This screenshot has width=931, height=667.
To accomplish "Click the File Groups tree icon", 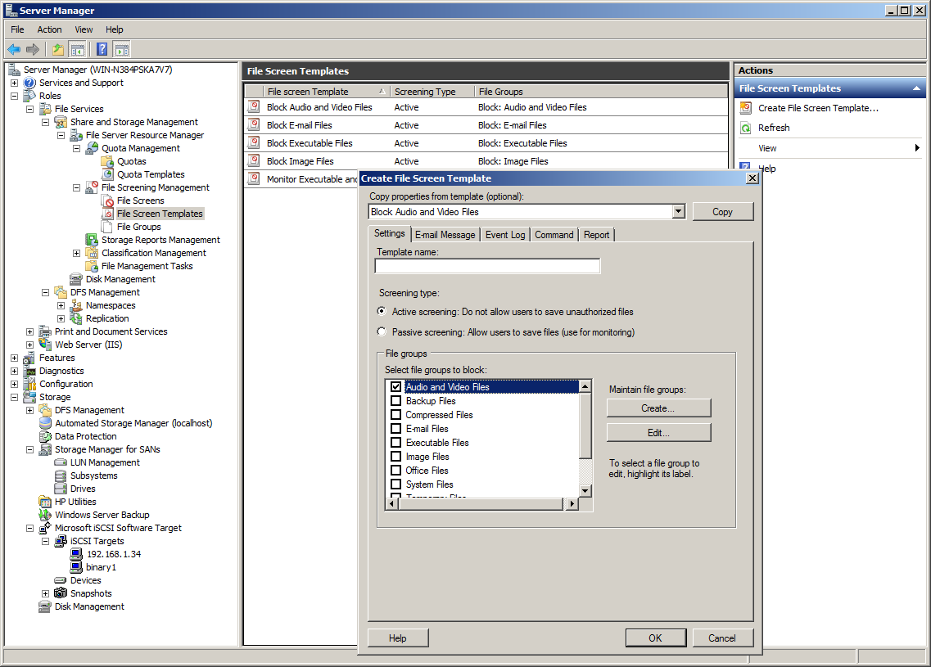I will click(x=107, y=227).
